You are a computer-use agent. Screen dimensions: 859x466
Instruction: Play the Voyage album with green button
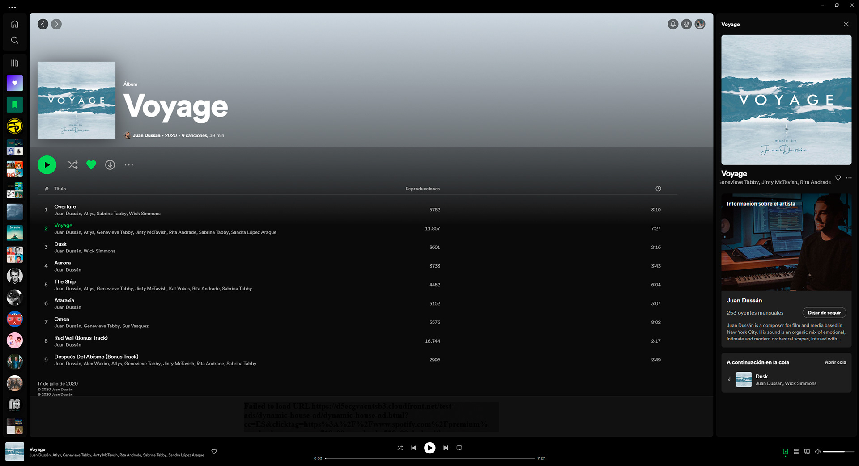(x=47, y=165)
